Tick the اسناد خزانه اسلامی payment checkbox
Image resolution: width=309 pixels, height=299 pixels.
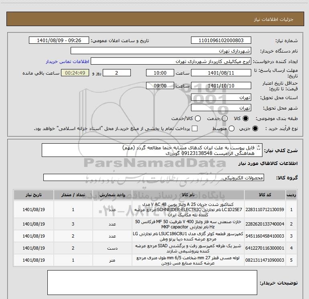195,128
